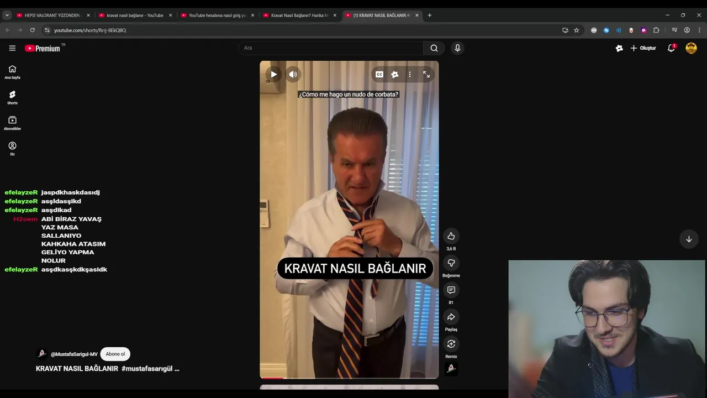Image resolution: width=707 pixels, height=398 pixels.
Task: Open the YouTube hamburger guide menu
Action: (x=12, y=48)
